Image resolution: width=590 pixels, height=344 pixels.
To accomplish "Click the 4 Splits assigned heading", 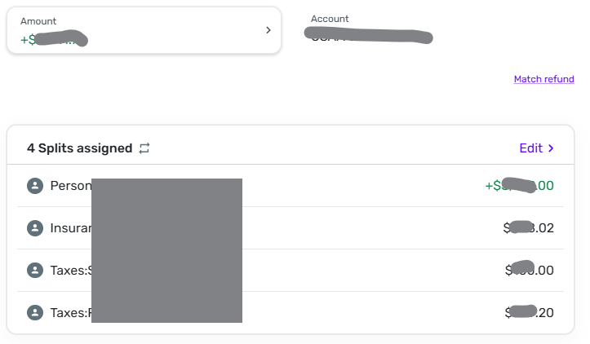I will pyautogui.click(x=79, y=148).
